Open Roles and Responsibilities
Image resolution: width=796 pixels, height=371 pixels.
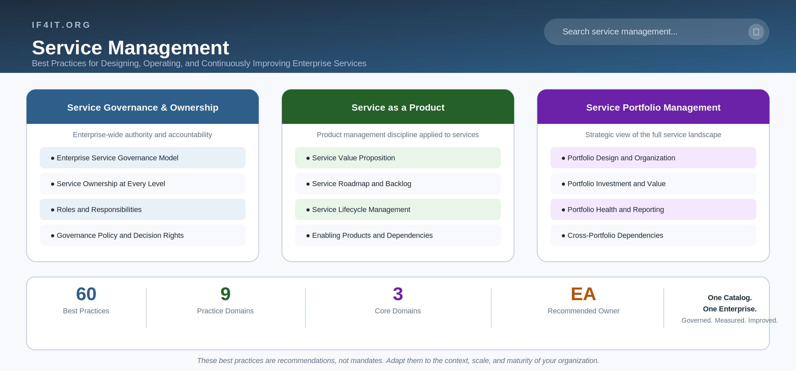(142, 209)
